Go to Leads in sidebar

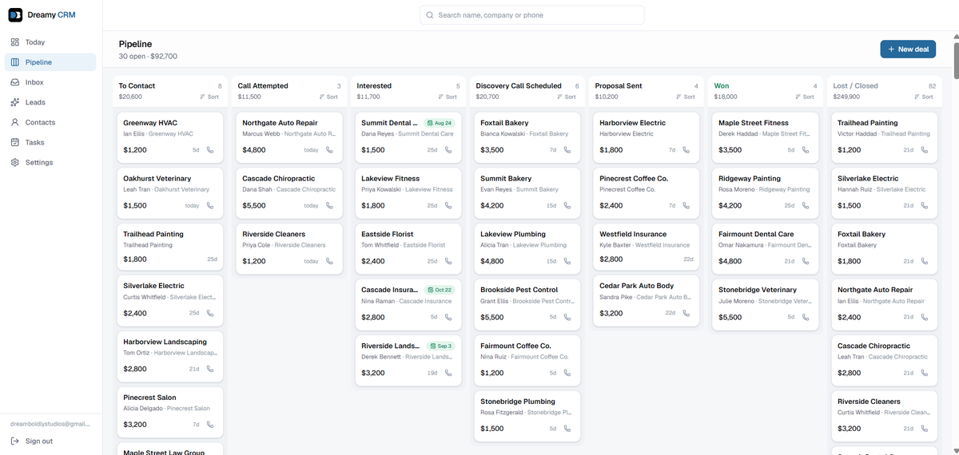coord(51,102)
